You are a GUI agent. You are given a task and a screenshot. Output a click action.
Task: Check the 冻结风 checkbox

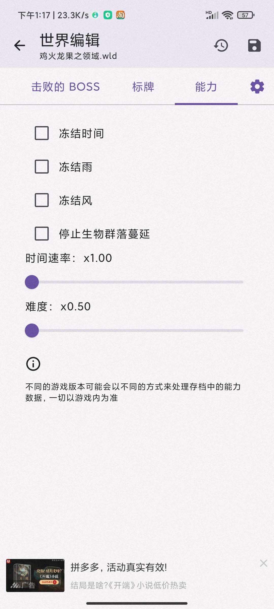pyautogui.click(x=42, y=200)
